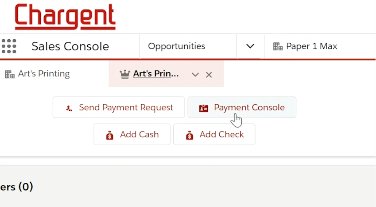This screenshot has height=207, width=376.
Task: Click the Chargent logo
Action: (65, 17)
